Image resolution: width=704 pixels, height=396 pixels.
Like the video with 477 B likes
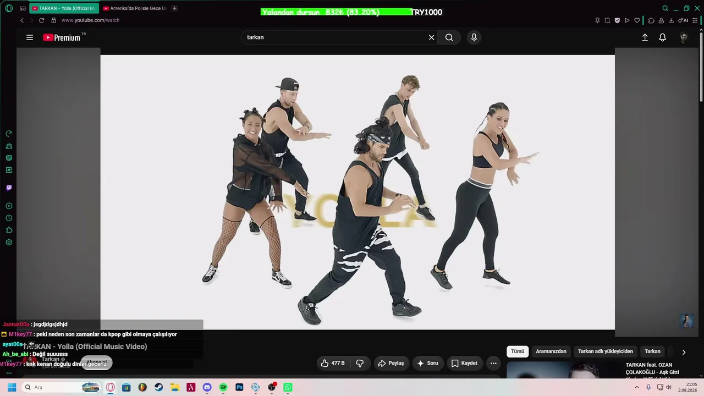(333, 363)
